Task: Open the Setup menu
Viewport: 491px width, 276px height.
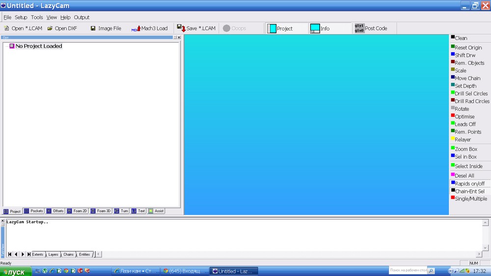Action: pos(21,17)
